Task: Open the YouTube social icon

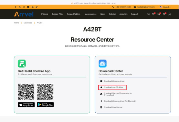Action: [28, 7]
